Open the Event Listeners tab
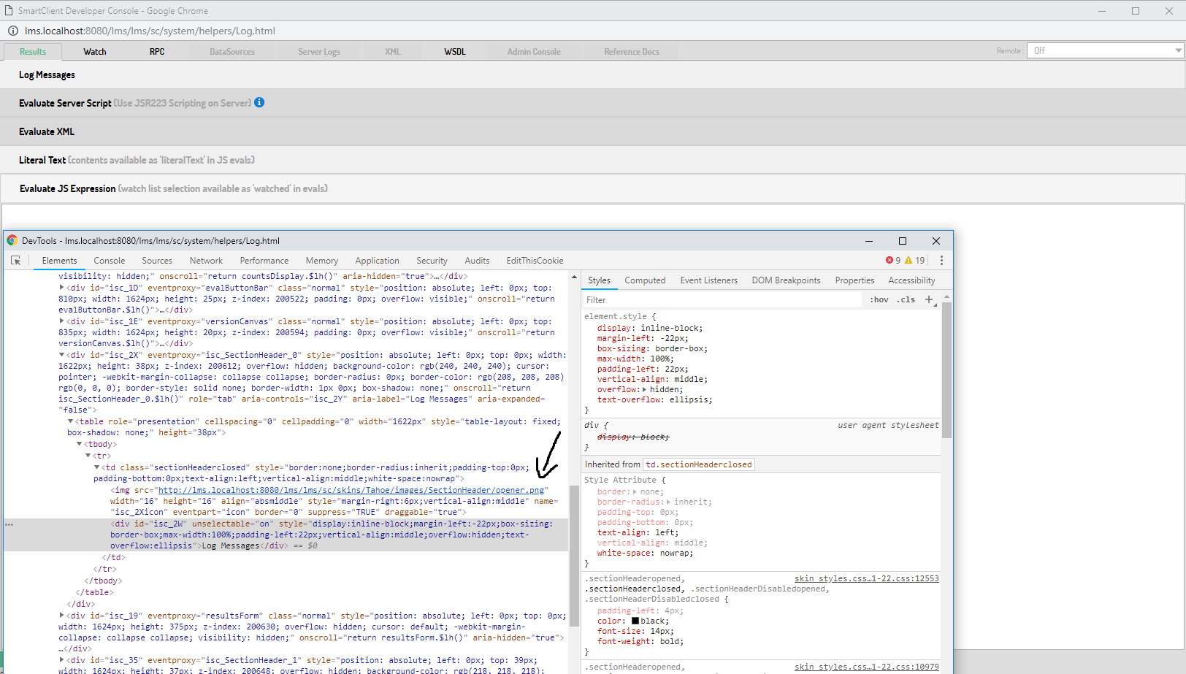This screenshot has width=1186, height=674. [x=708, y=280]
